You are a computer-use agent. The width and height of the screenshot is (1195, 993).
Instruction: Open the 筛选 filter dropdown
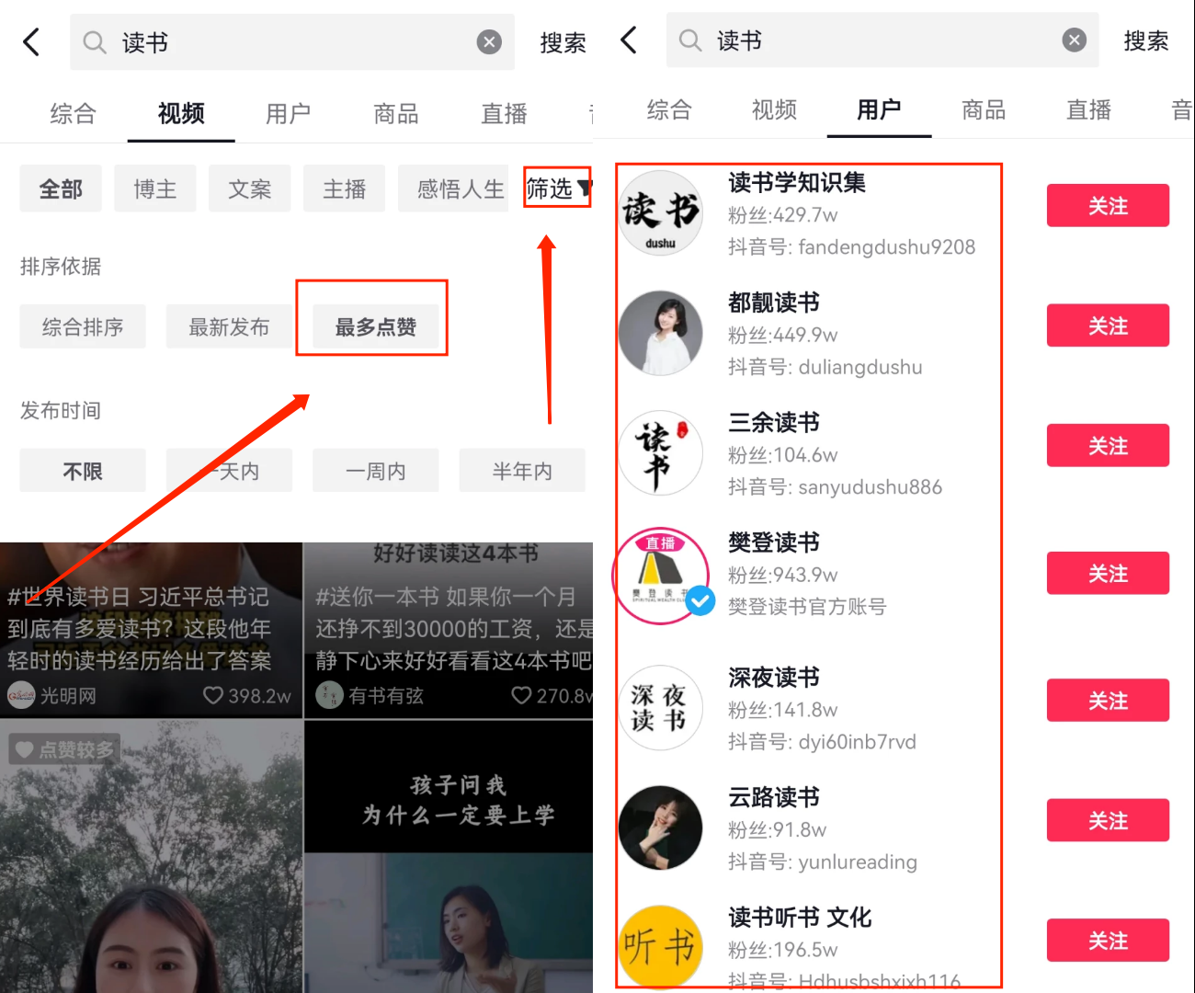point(557,188)
